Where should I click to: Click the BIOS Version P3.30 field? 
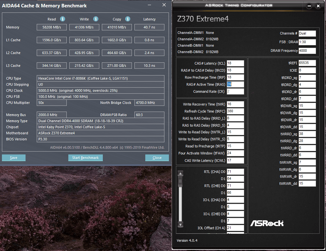coord(101,139)
